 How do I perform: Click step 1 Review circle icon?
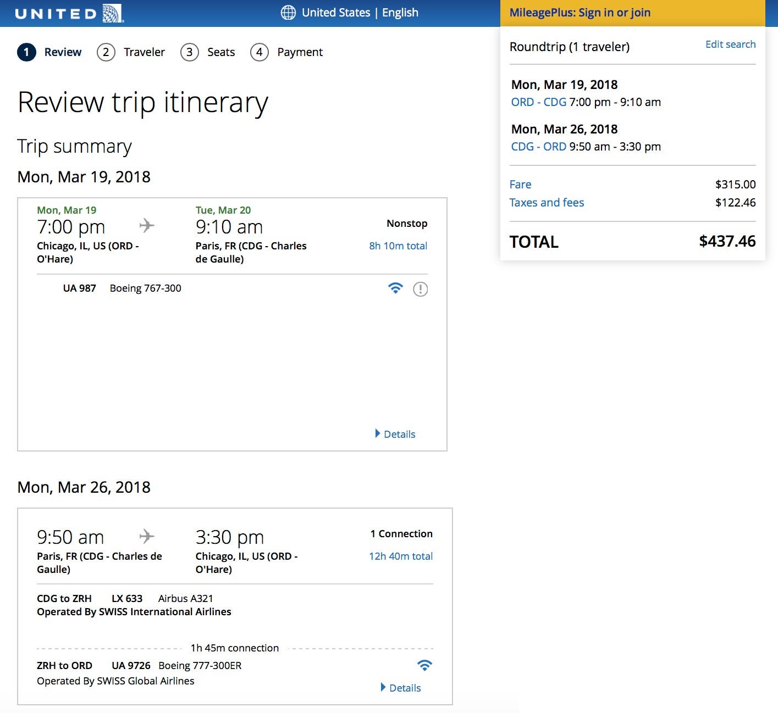[x=26, y=52]
